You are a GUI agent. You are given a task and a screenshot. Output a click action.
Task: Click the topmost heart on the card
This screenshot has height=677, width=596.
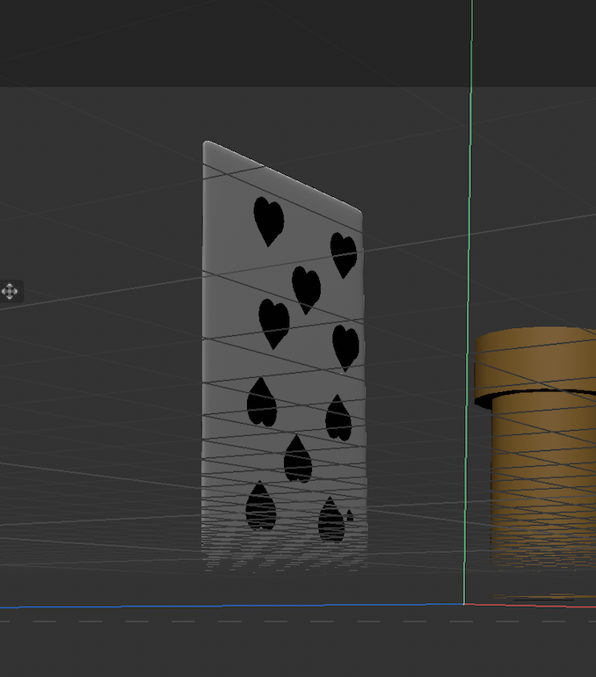(x=268, y=220)
